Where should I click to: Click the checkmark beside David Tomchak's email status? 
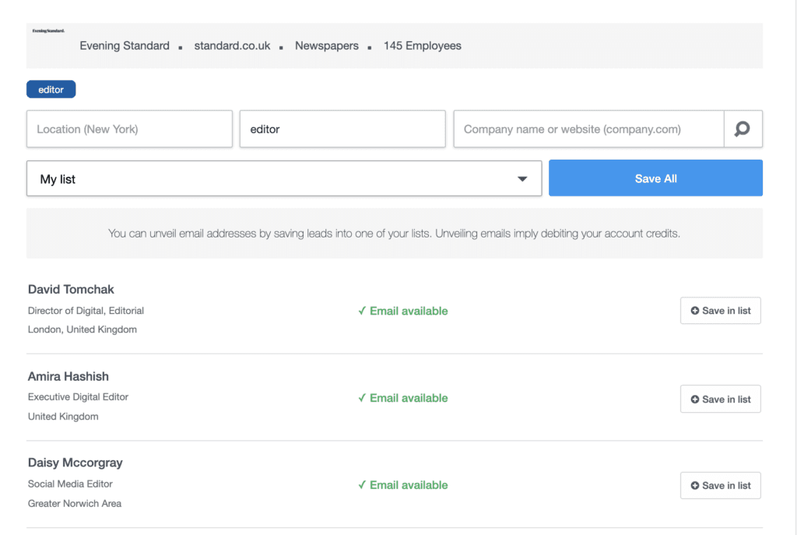pos(362,311)
